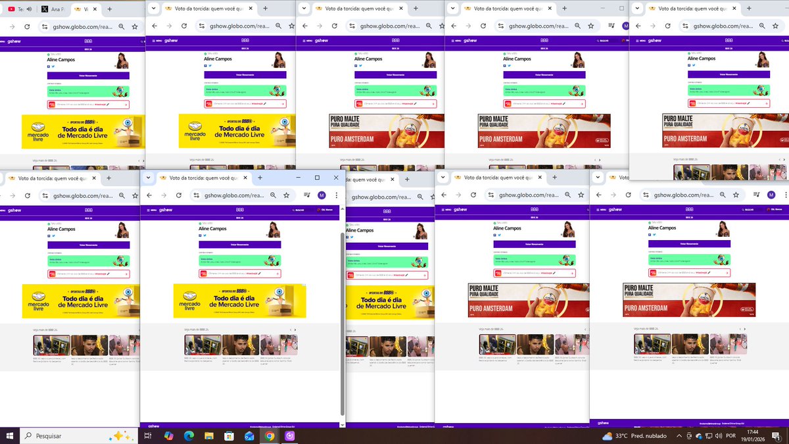Open the X tab titled Ana P
789x444 pixels.
pyautogui.click(x=53, y=9)
